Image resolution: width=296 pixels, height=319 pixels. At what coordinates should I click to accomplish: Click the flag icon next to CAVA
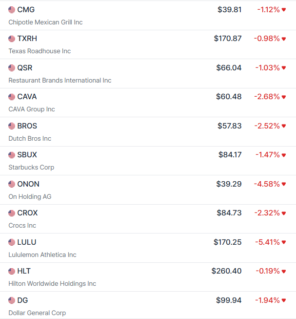12,97
